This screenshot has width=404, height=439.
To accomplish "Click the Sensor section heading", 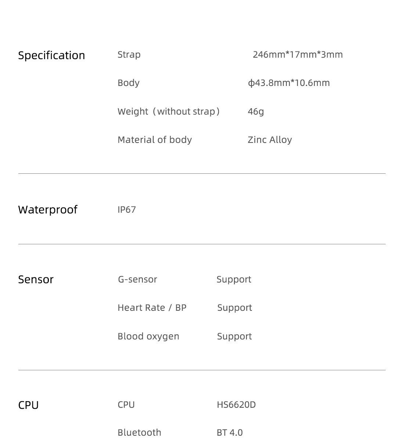I will pos(36,280).
